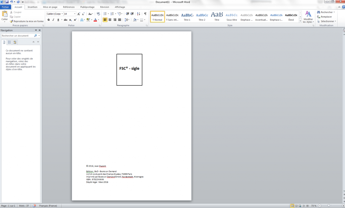Image resolution: width=345 pixels, height=208 pixels.
Task: Apply text highlight color marker
Action: pos(88,20)
